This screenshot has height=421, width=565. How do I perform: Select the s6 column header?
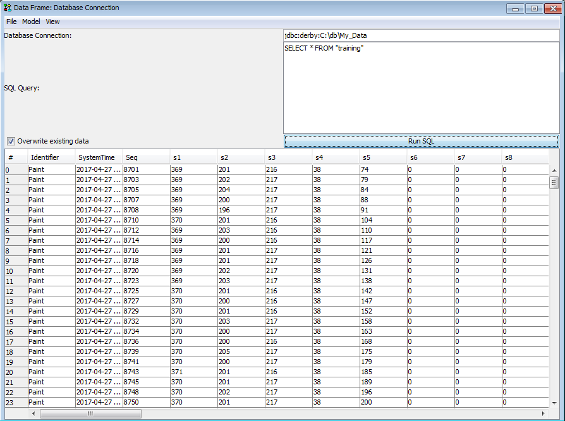click(430, 157)
